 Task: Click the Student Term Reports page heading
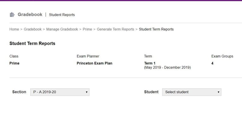click(x=32, y=44)
